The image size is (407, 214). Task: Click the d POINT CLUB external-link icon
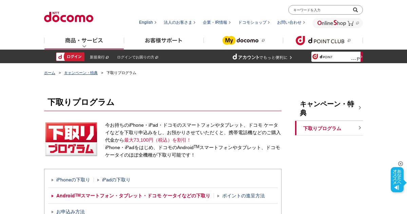(349, 40)
